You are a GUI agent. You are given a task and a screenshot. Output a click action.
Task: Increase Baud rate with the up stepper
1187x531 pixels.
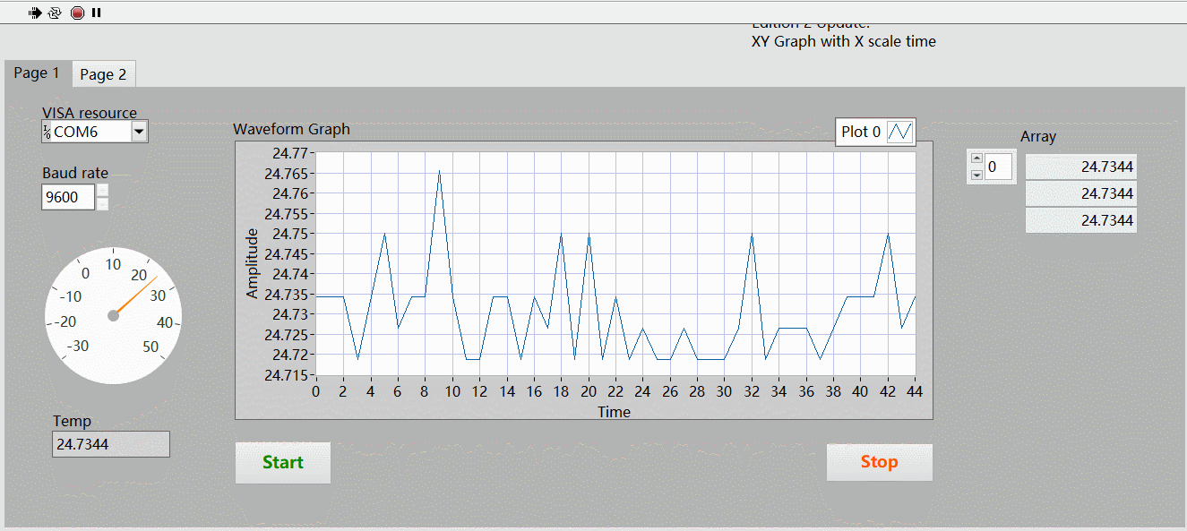tap(103, 191)
